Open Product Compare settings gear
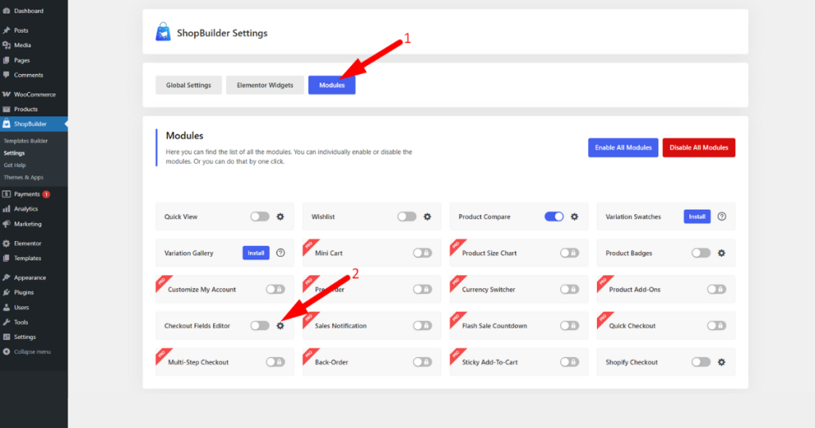This screenshot has width=815, height=428. (x=575, y=216)
